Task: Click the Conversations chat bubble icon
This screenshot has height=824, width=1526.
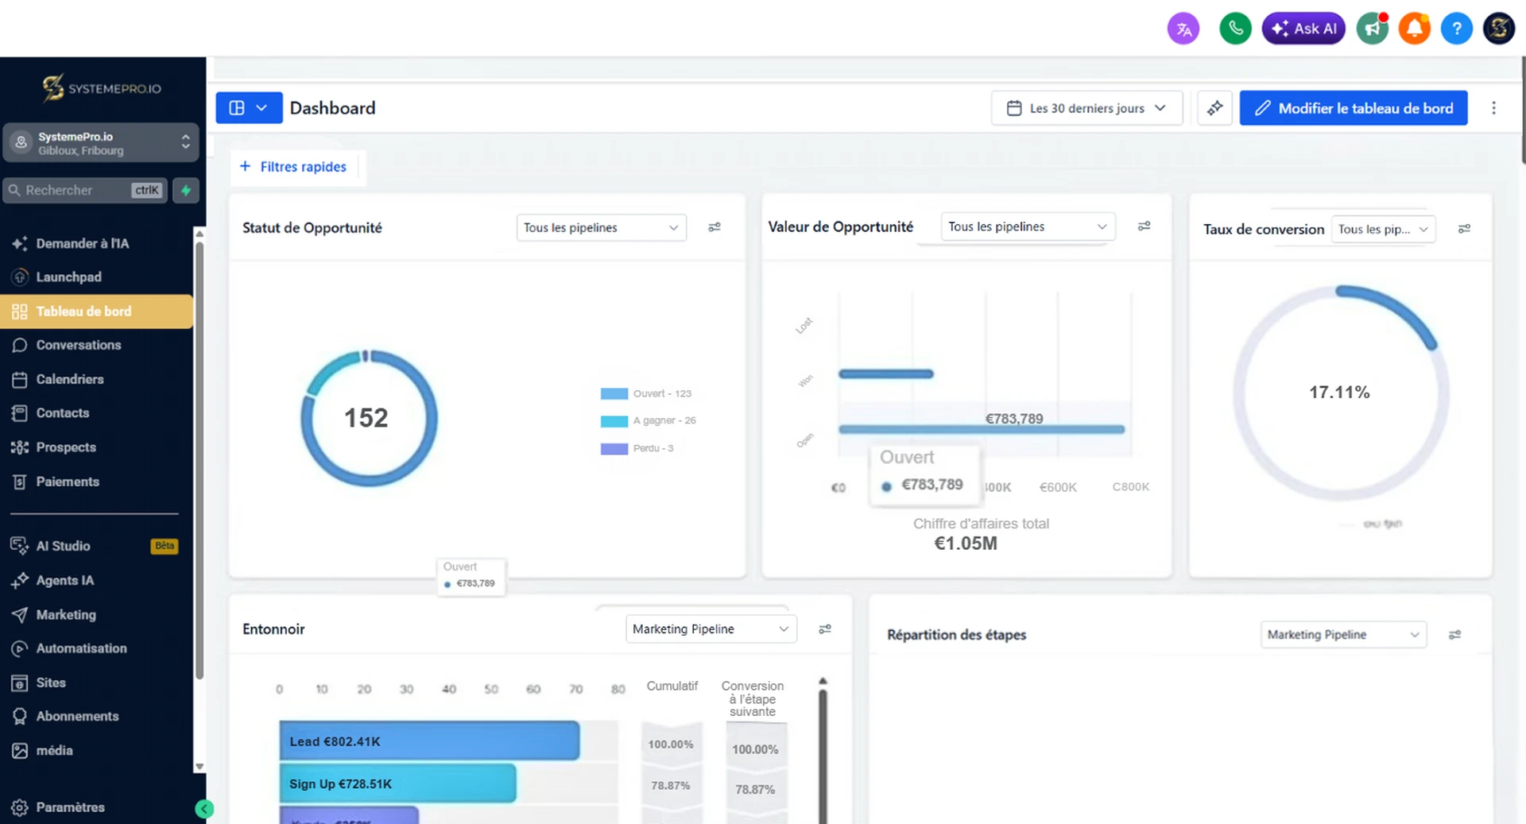Action: pos(20,345)
